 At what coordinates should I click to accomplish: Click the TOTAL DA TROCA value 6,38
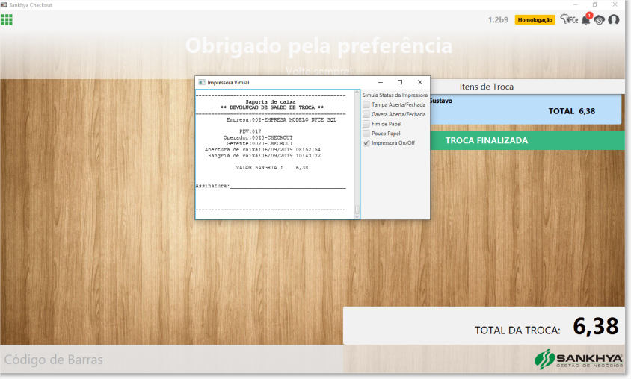pos(596,326)
